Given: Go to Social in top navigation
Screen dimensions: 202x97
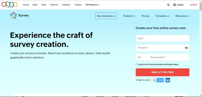Looking at the screenshot, I should click(26, 5).
